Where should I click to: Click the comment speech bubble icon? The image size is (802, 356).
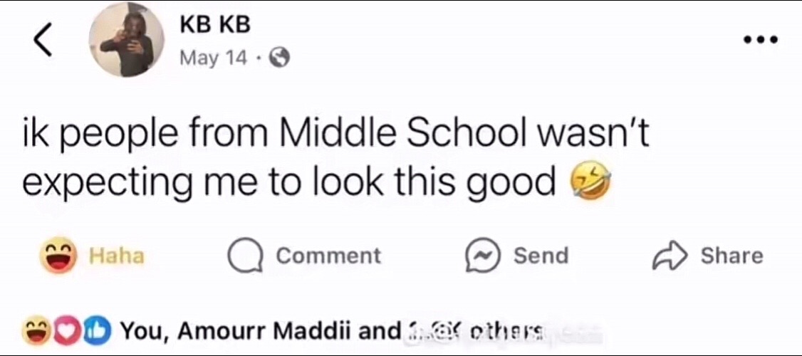[245, 256]
